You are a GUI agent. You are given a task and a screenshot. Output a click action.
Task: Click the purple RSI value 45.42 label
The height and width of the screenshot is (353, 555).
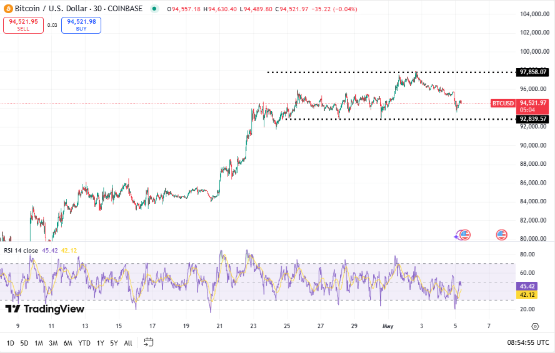(x=527, y=286)
